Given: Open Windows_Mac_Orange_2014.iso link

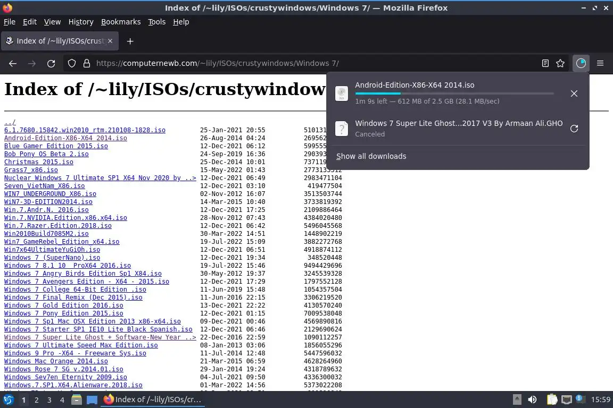Looking at the screenshot, I should (x=56, y=361).
